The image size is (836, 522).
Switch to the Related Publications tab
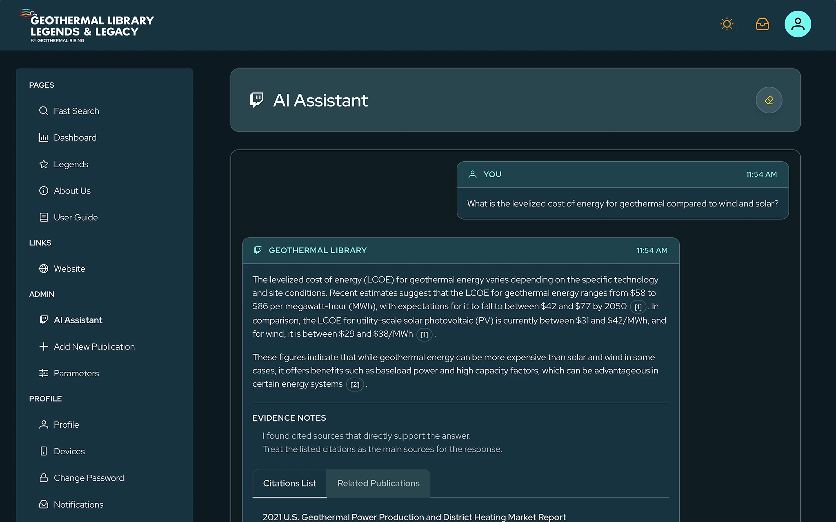(x=378, y=483)
